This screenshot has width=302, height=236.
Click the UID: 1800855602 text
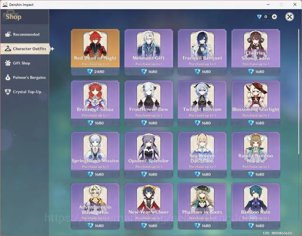coord(278,233)
